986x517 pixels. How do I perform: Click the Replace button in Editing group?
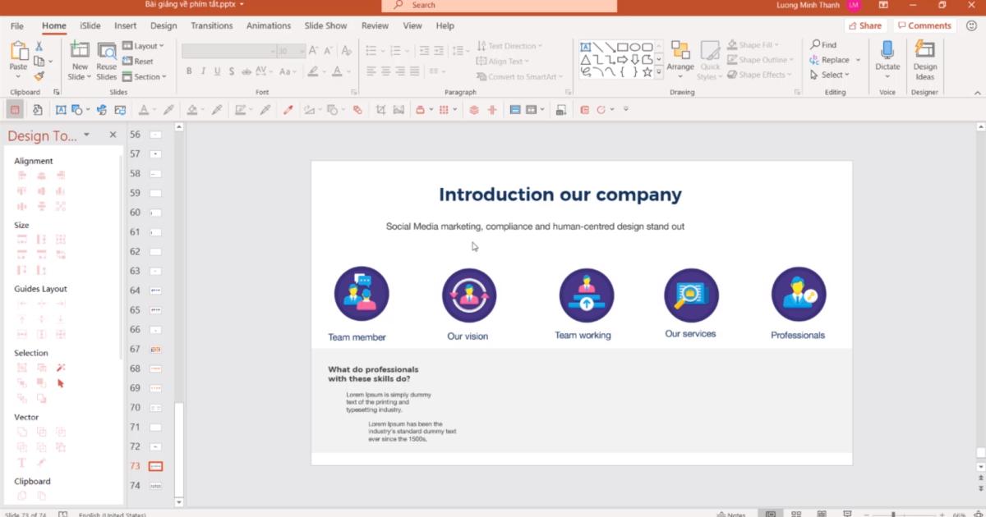[x=834, y=60]
